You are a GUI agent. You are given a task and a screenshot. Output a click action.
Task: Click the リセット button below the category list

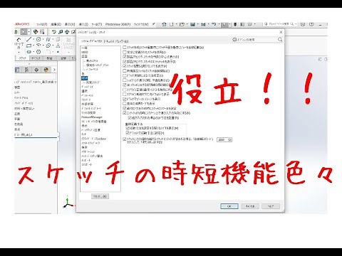(x=100, y=196)
